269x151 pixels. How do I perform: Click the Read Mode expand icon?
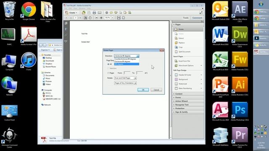pos(201,13)
